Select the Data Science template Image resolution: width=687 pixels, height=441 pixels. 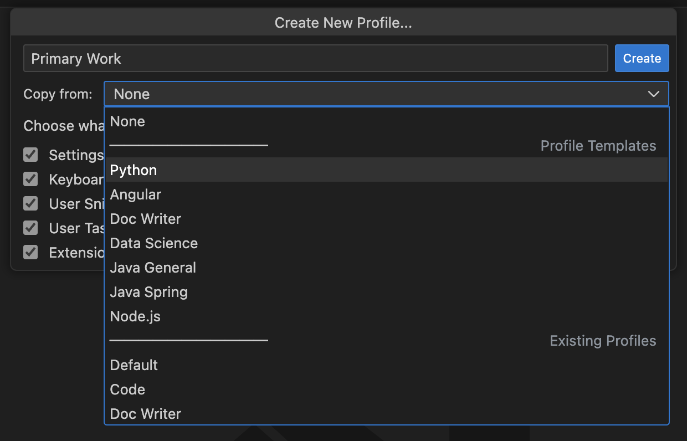tap(153, 243)
